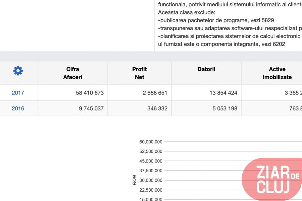The height and width of the screenshot is (201, 302).
Task: Select the Active Imobilizate column header
Action: [x=277, y=73]
